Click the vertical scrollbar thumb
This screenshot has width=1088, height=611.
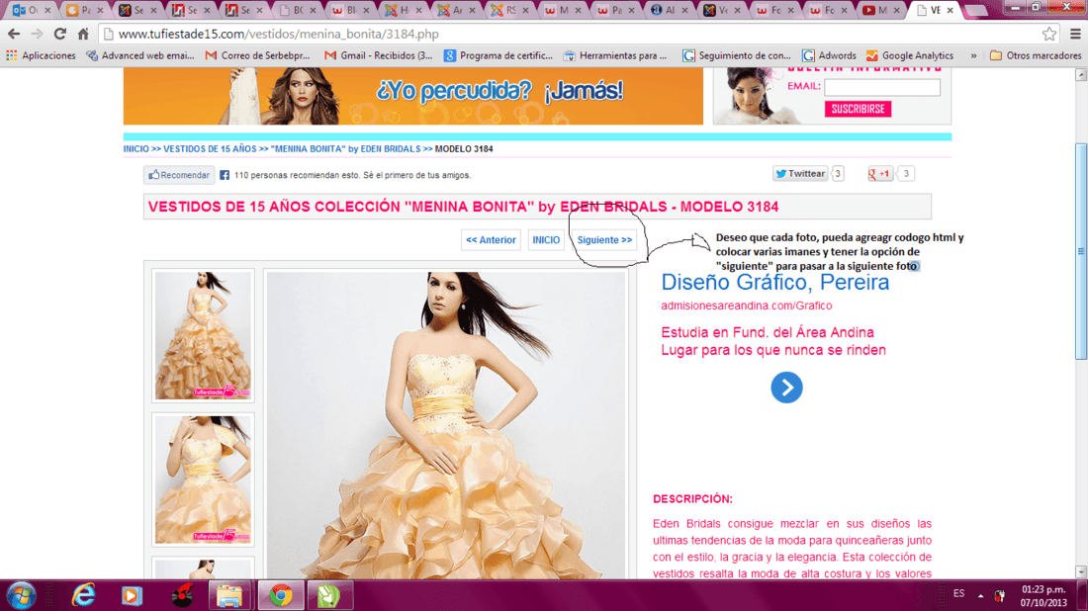1081,251
